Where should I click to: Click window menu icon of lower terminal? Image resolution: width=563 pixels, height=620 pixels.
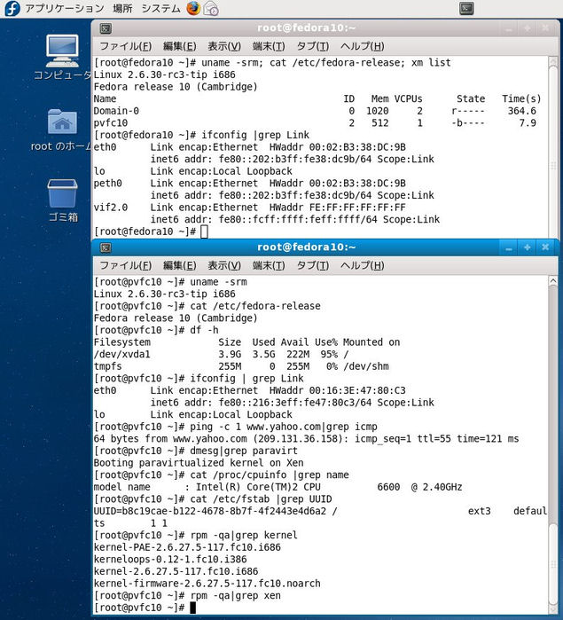point(106,247)
